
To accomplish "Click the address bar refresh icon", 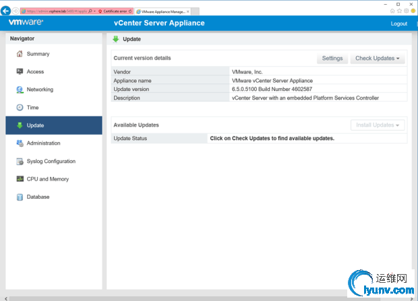I will click(130, 11).
